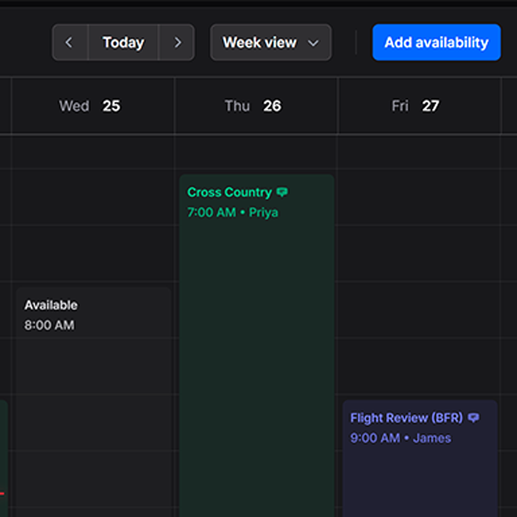517x517 pixels.
Task: Open the Available 8:00 AM slot
Action: [94, 402]
